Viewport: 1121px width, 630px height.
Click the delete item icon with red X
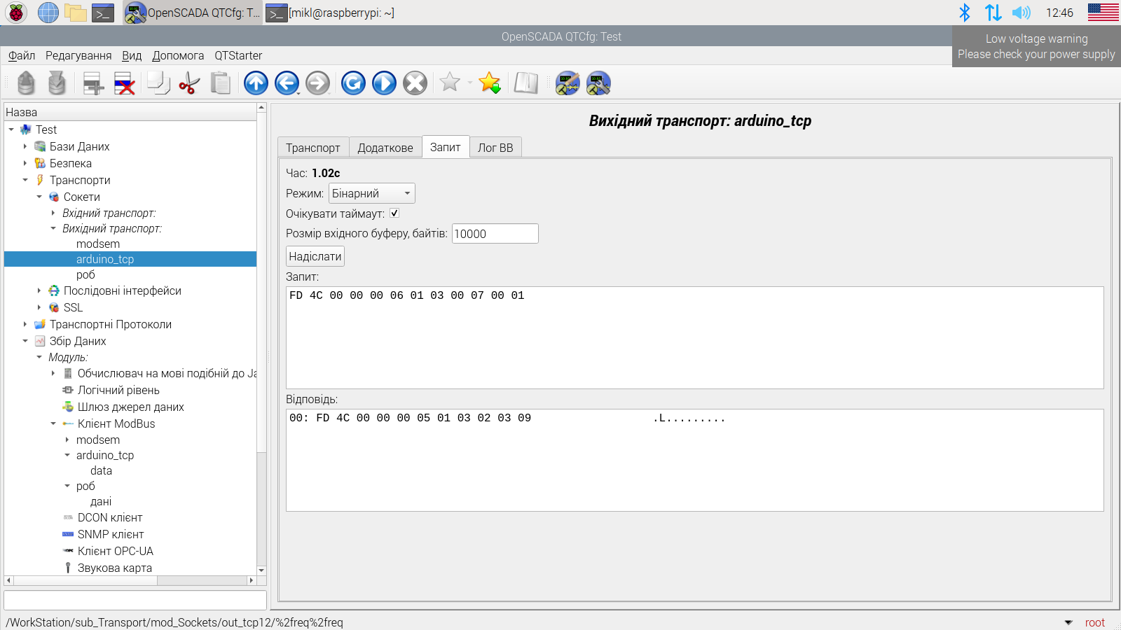(124, 83)
